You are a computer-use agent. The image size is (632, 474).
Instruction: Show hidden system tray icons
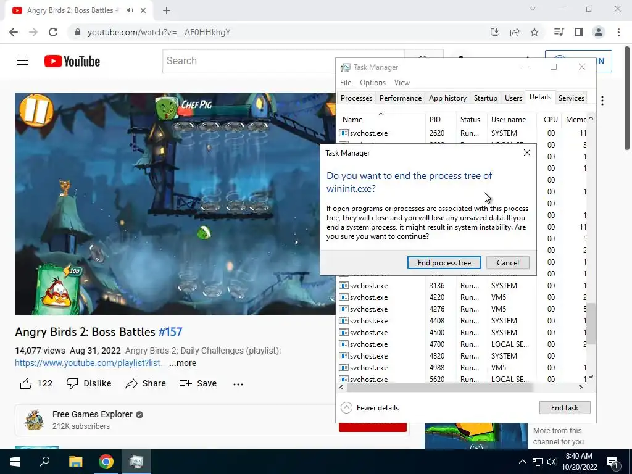[522, 462]
